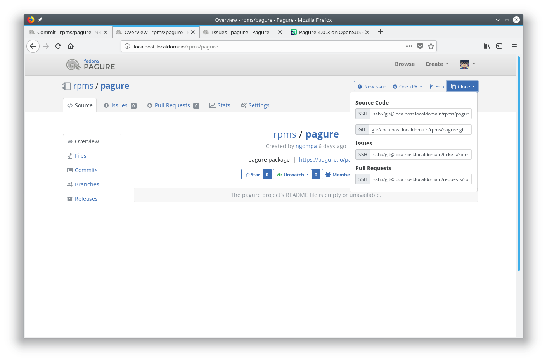The image size is (547, 362).
Task: Open the ngompa user profile link
Action: [x=306, y=146]
